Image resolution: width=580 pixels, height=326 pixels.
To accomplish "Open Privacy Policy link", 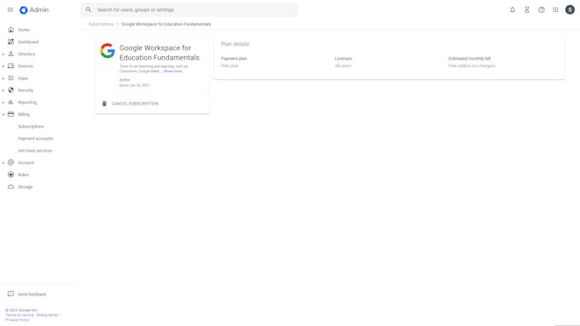I will [x=17, y=320].
